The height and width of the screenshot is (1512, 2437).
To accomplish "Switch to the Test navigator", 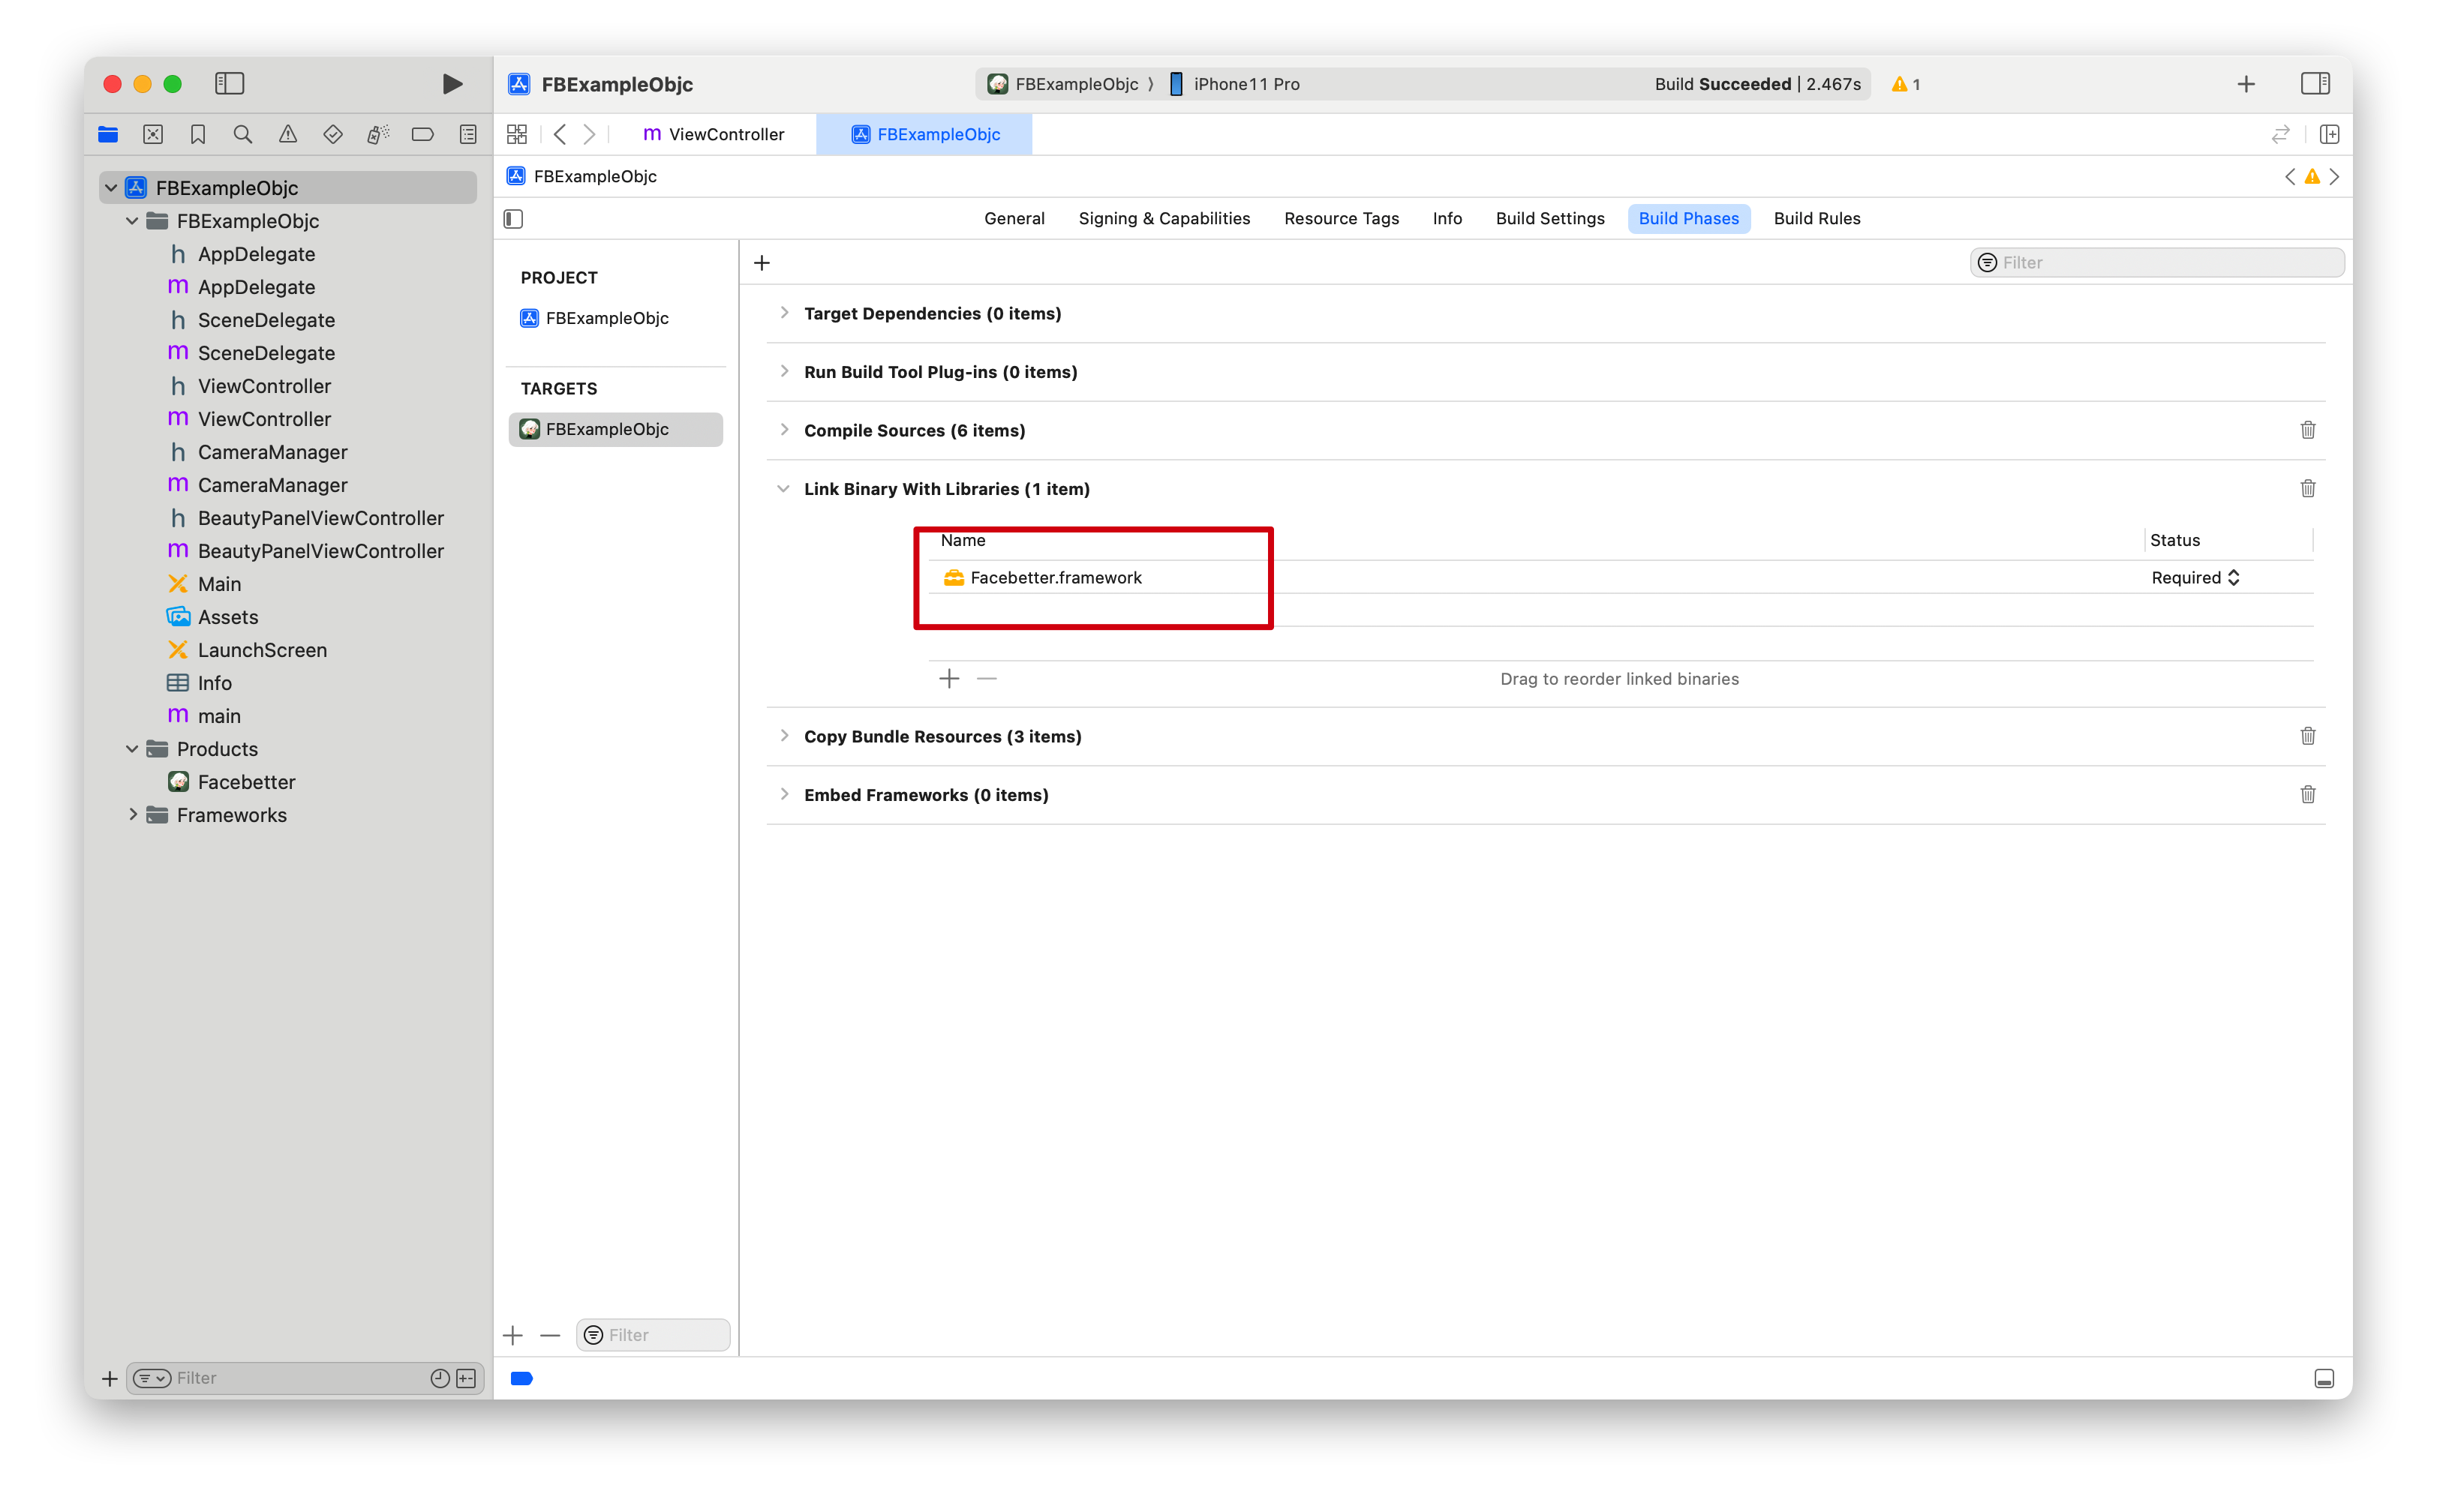I will pos(333,134).
